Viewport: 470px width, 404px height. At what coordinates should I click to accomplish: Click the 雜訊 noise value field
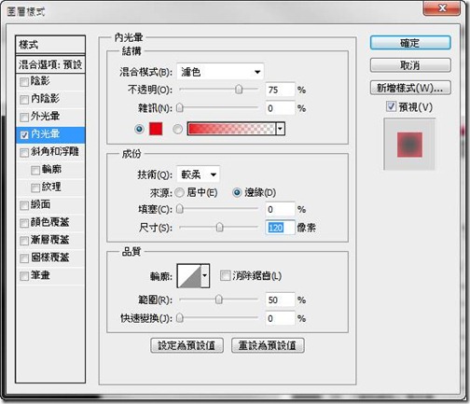[x=280, y=108]
